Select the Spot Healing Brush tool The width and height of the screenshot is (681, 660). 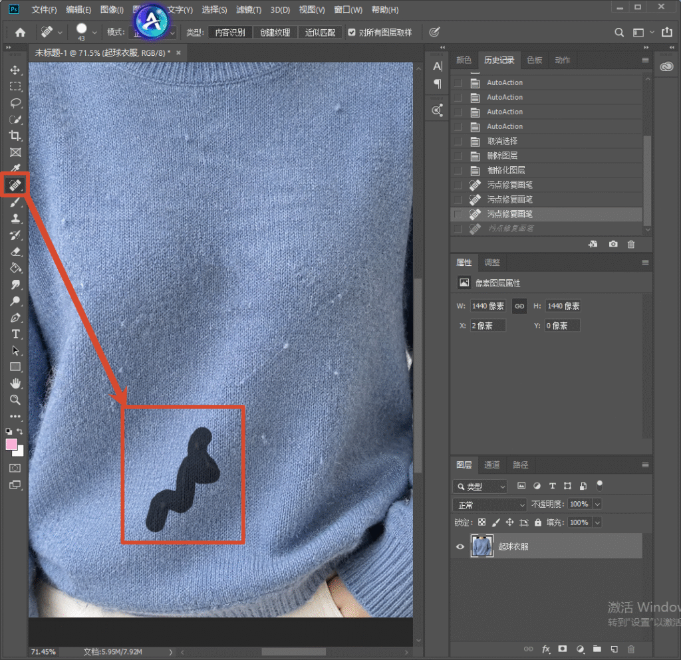[15, 185]
